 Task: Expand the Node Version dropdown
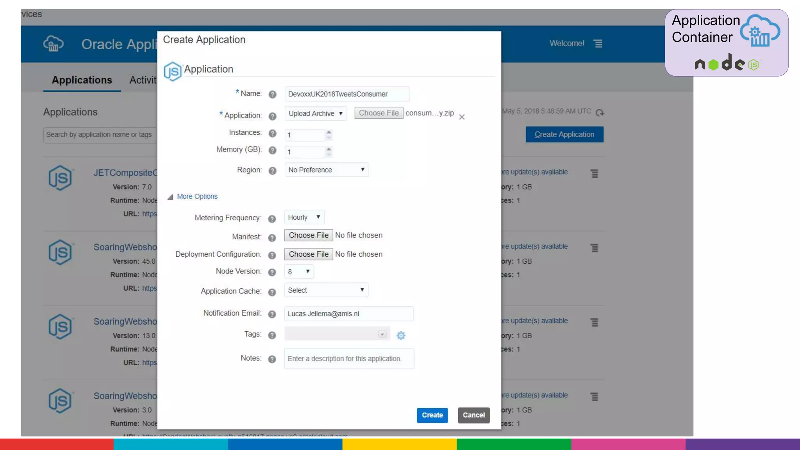pyautogui.click(x=299, y=271)
